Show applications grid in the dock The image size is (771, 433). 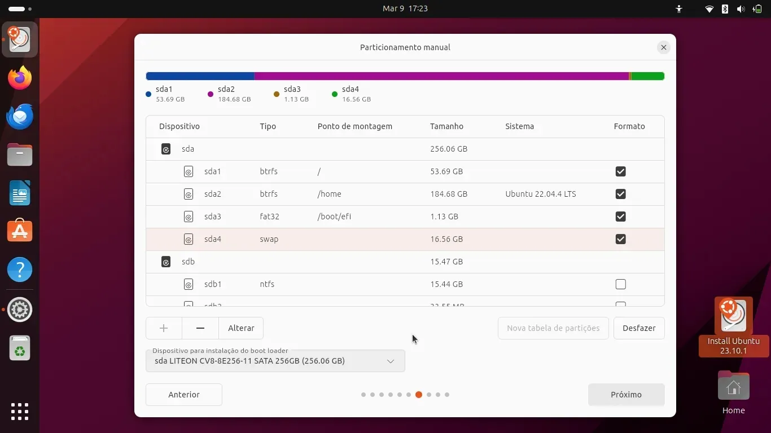click(20, 411)
